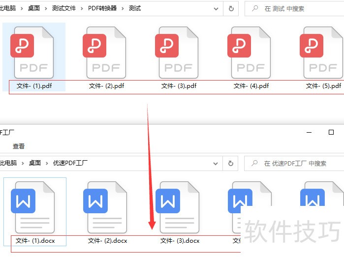Click the 文件- (5).pdf file name
Screen dimensions: 344x257
tap(324, 86)
